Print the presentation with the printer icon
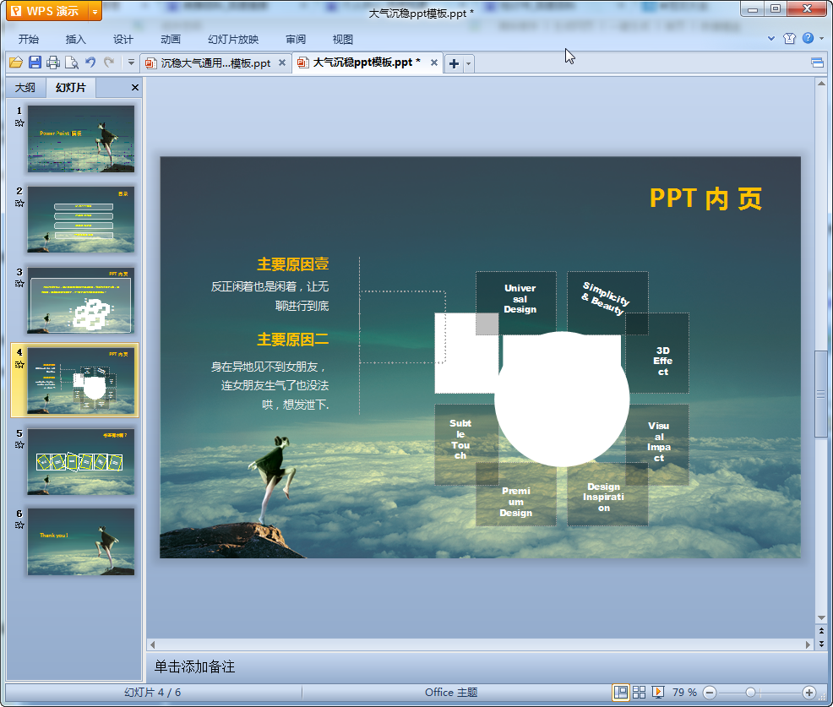 pos(53,63)
